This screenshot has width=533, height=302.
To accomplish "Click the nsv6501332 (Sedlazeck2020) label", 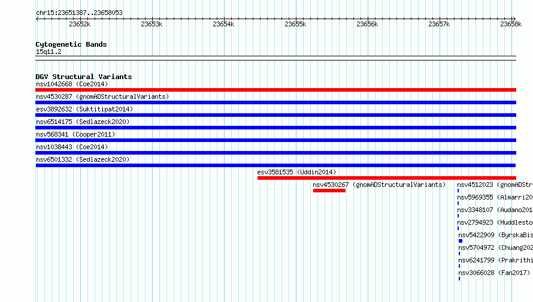I will [83, 159].
